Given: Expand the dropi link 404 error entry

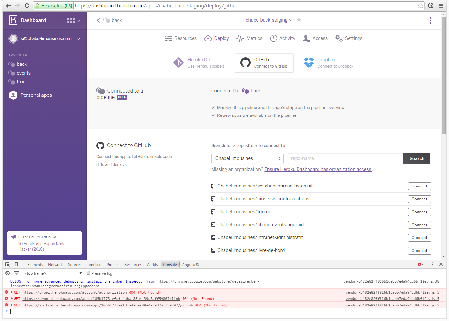Looking at the screenshot, I should click(x=12, y=299).
